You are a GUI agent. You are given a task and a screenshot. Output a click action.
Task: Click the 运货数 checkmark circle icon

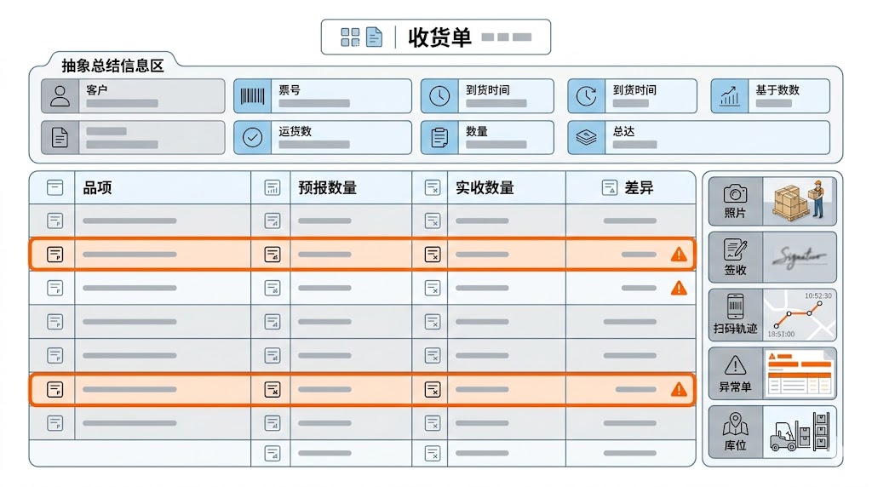(252, 138)
